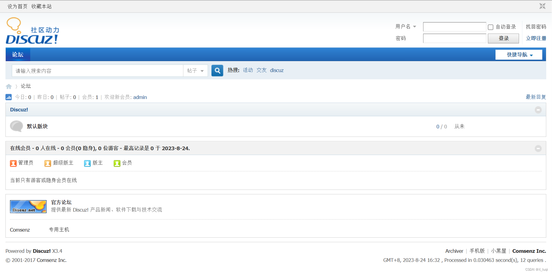Click the 0 / 0 post count
552x274 pixels.
(x=442, y=127)
